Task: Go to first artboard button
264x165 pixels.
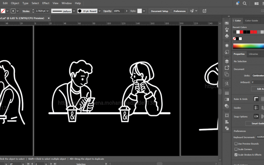Action: click(x=28, y=164)
